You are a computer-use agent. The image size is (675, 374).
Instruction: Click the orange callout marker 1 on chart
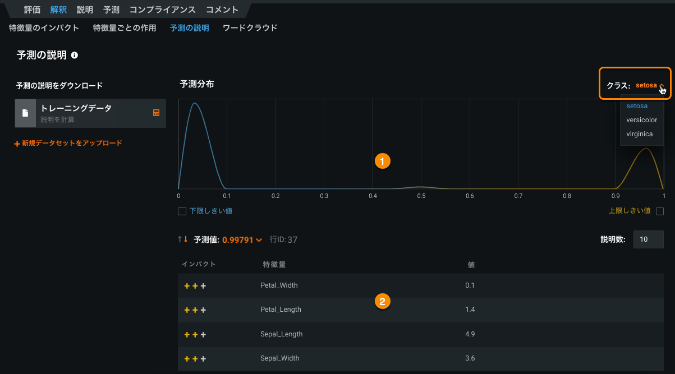click(382, 161)
